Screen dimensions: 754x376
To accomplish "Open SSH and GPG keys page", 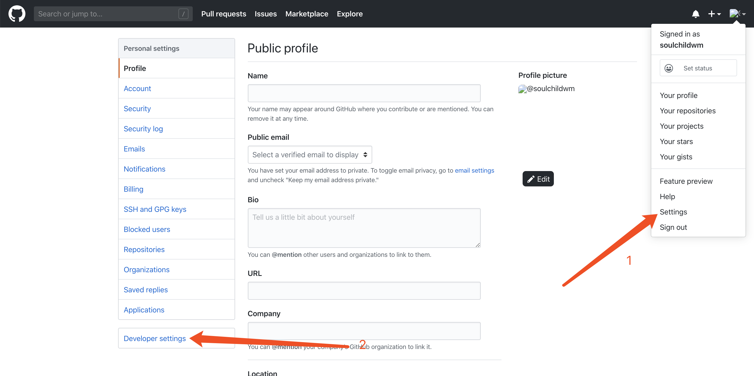I will 177,209.
